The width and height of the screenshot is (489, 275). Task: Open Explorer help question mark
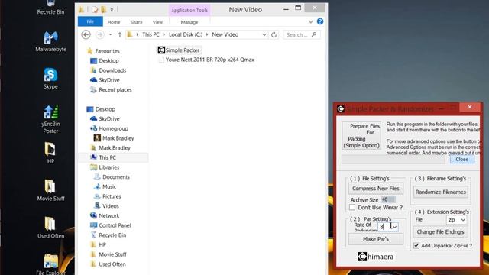point(320,21)
